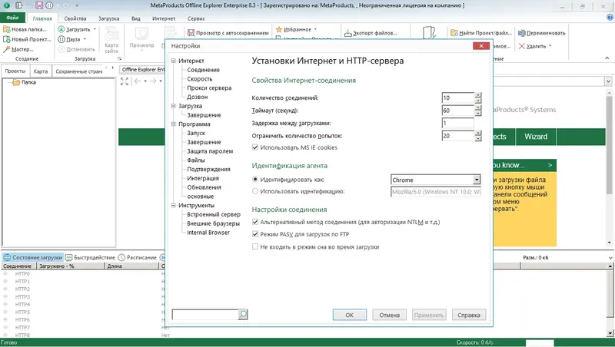Image resolution: width=615 pixels, height=347 pixels.
Task: Click the Pause (Пауза) icon
Action: pos(61,39)
